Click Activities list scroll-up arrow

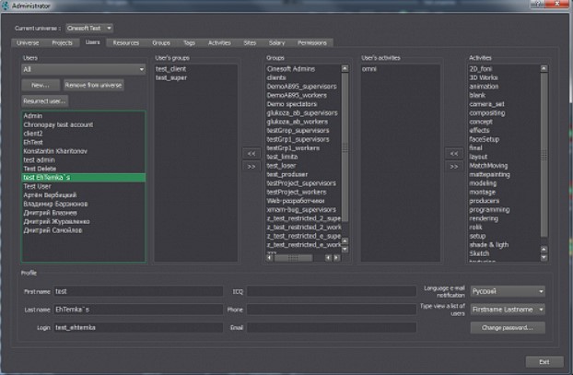click(544, 68)
